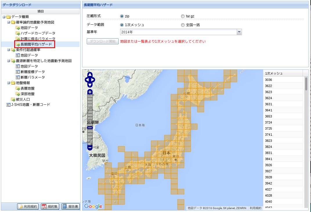Pan the map down with the arrow

coord(90,85)
